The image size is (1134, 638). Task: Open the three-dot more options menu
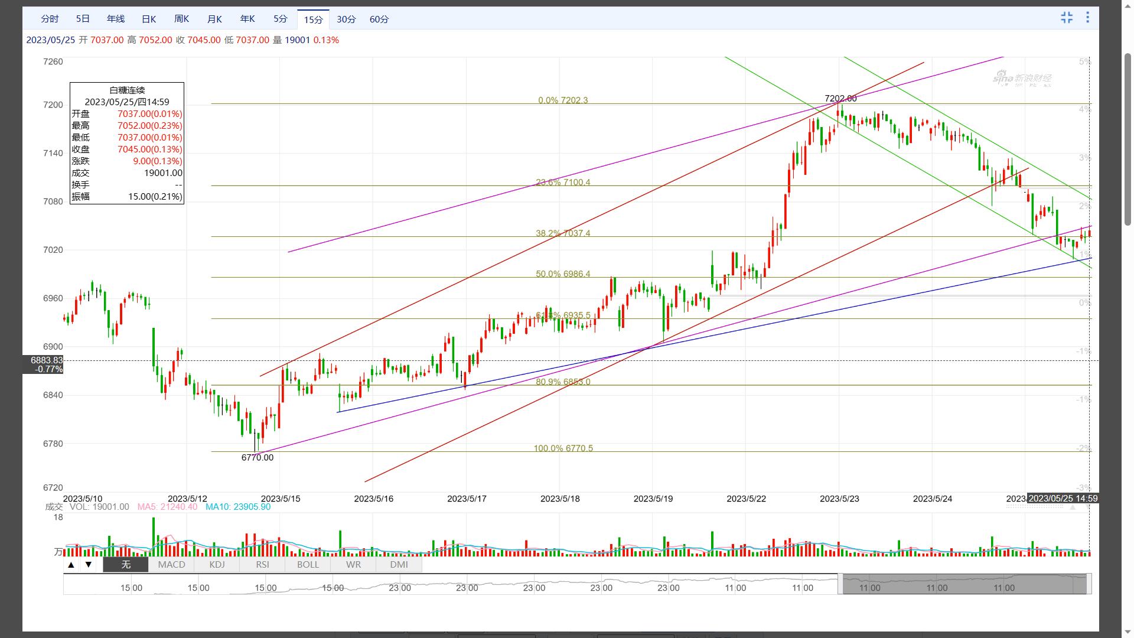tap(1087, 18)
